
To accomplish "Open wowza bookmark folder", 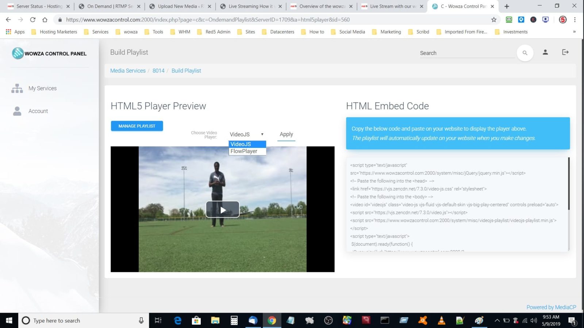I will click(127, 32).
